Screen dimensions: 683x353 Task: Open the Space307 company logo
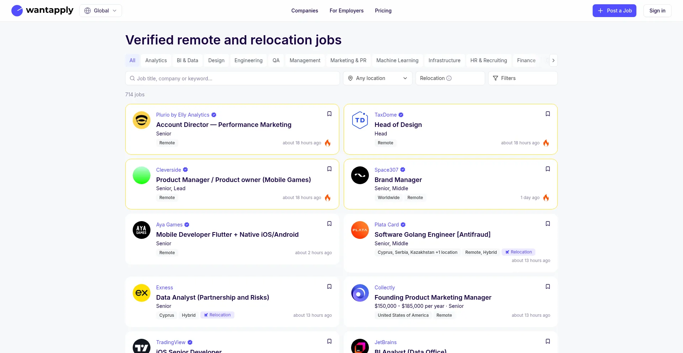360,175
